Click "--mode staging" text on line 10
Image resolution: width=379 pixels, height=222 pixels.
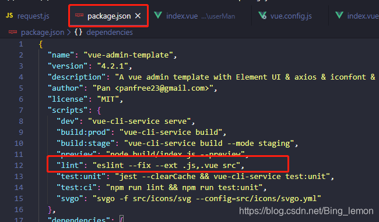(259, 144)
